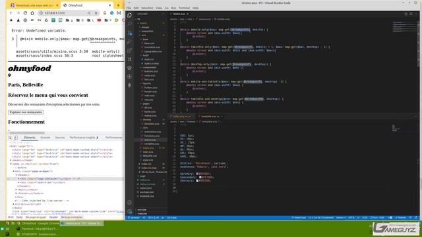Image resolution: width=422 pixels, height=237 pixels.
Task: Collapse the components folder in Explorer
Action: (150, 67)
